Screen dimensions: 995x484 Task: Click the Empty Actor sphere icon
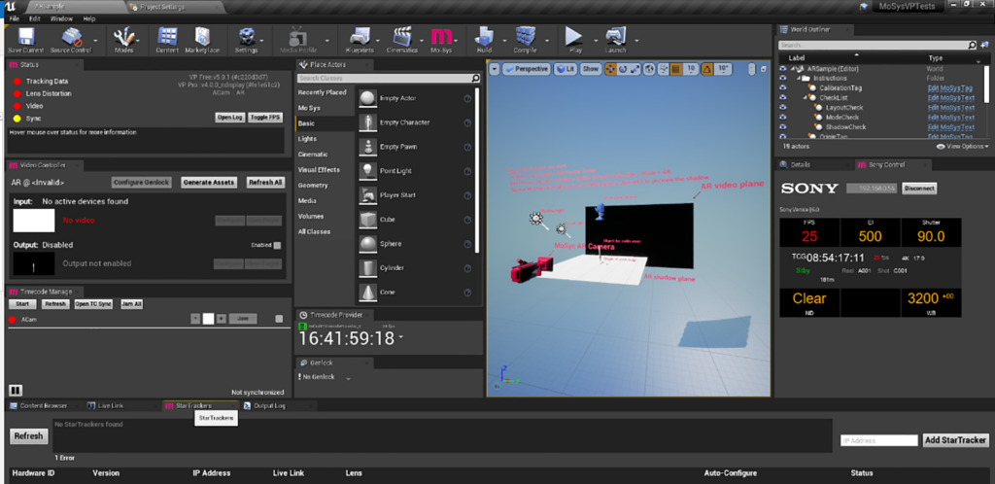tap(367, 98)
